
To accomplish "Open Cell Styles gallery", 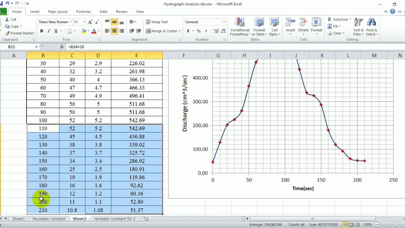I will tap(274, 27).
